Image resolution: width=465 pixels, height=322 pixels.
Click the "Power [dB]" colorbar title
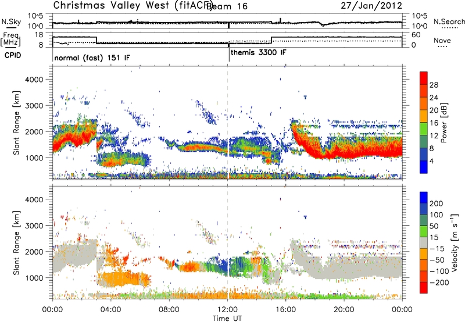tap(443, 123)
